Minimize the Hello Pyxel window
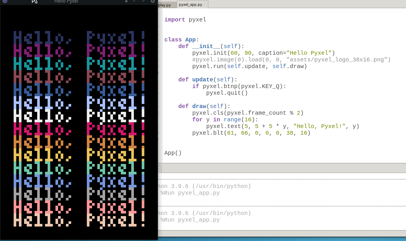 (134, 1)
